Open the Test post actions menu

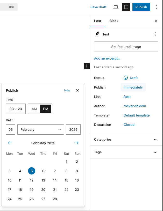tap(155, 34)
